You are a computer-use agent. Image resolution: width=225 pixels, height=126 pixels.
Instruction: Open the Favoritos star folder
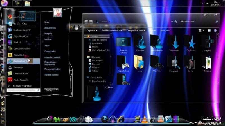190,44
